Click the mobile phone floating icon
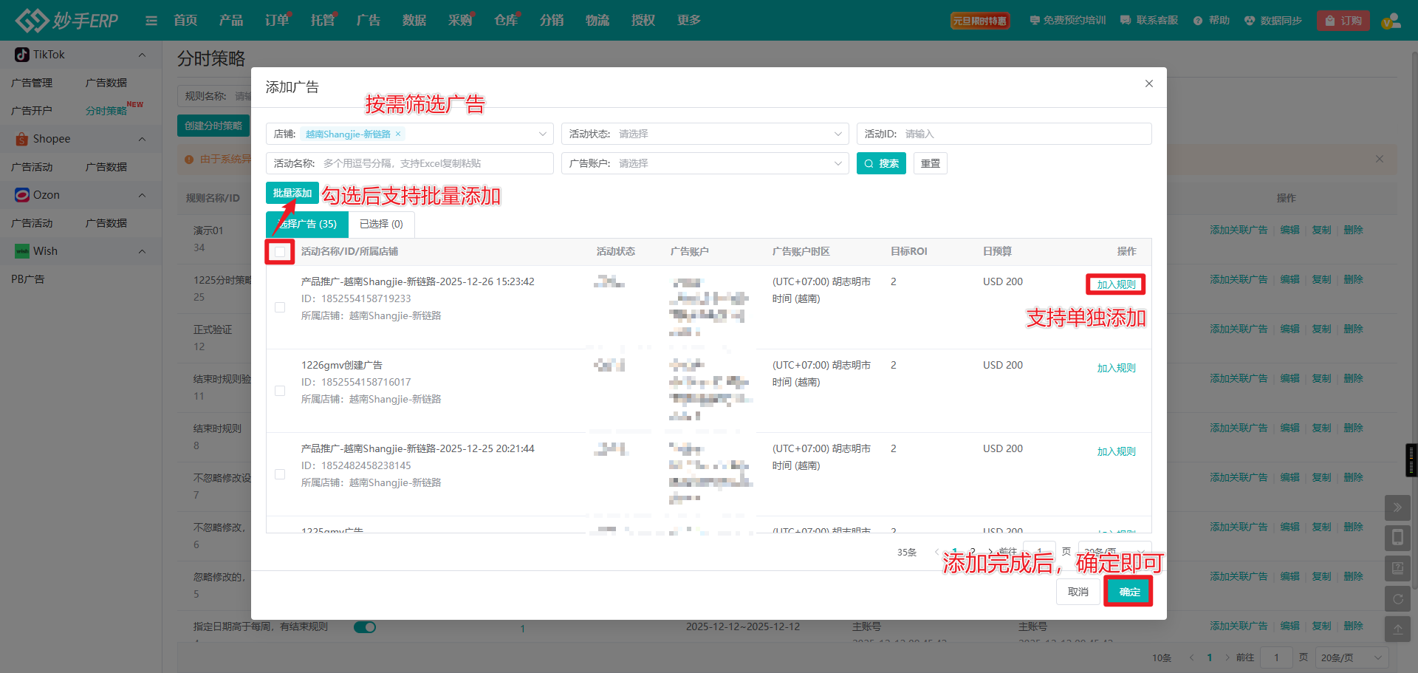This screenshot has width=1418, height=673. 1397,538
